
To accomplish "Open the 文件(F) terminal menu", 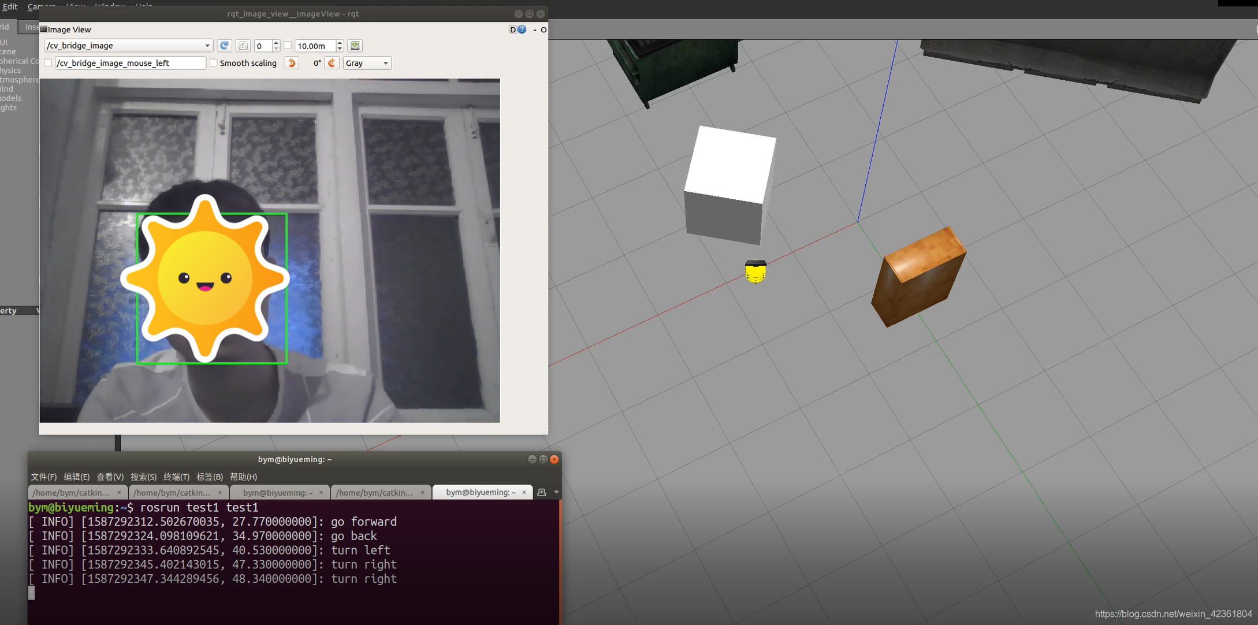I will click(44, 477).
